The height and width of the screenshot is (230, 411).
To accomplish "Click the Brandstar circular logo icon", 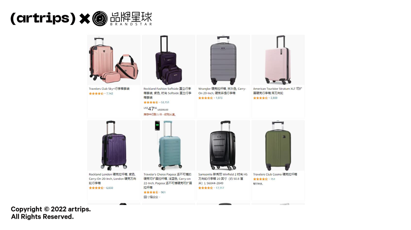I will [100, 19].
